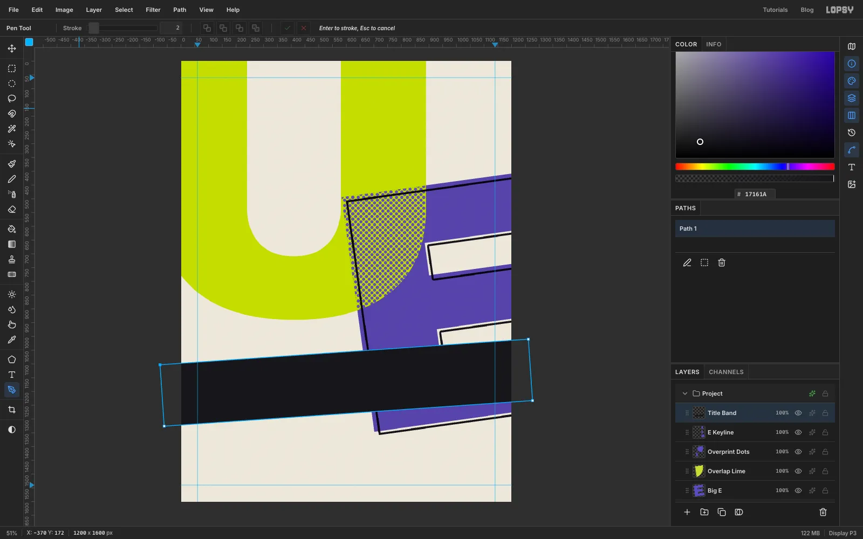This screenshot has width=863, height=539.
Task: Open the Tutorials link
Action: pyautogui.click(x=775, y=10)
